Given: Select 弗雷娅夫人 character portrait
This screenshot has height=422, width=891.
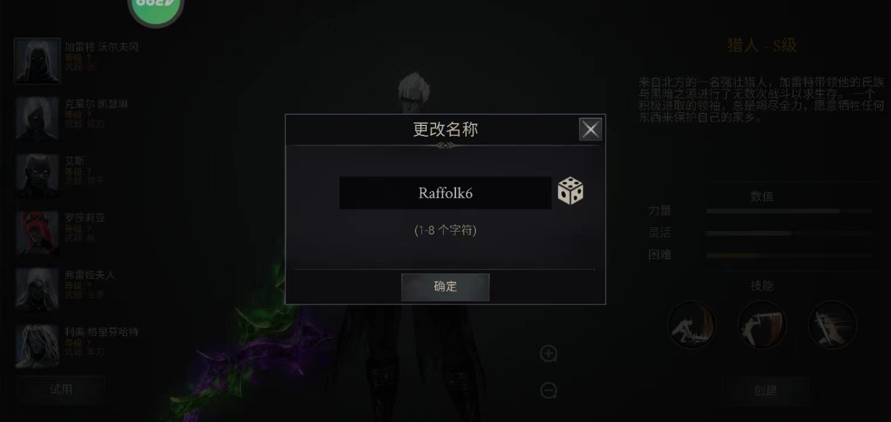Looking at the screenshot, I should (x=37, y=289).
